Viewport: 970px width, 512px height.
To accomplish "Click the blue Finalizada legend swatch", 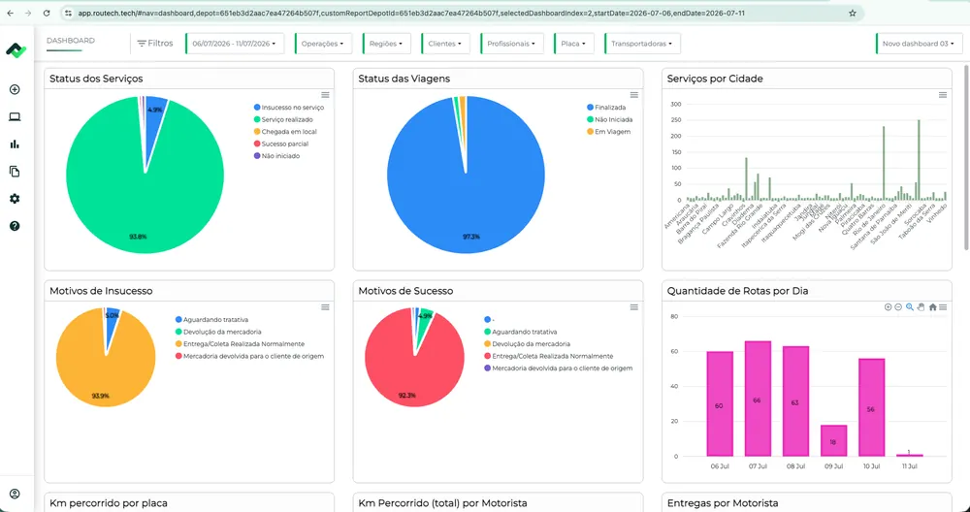I will click(590, 108).
